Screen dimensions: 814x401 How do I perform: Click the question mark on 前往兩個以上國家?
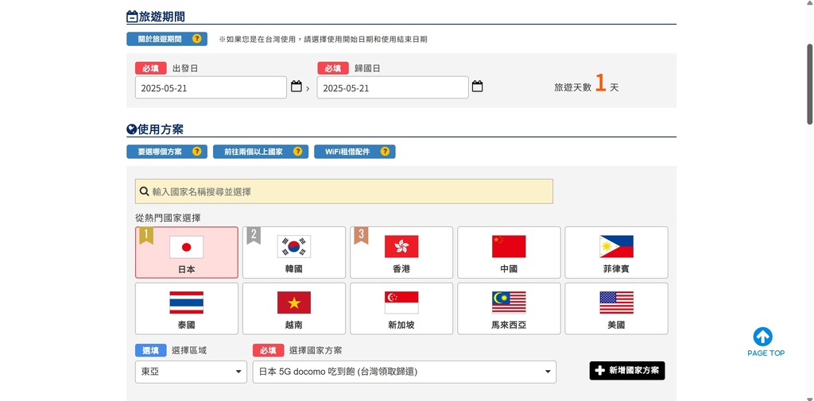point(297,152)
